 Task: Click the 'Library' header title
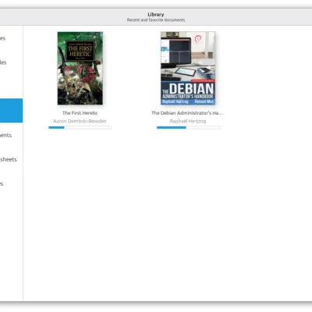(x=156, y=15)
